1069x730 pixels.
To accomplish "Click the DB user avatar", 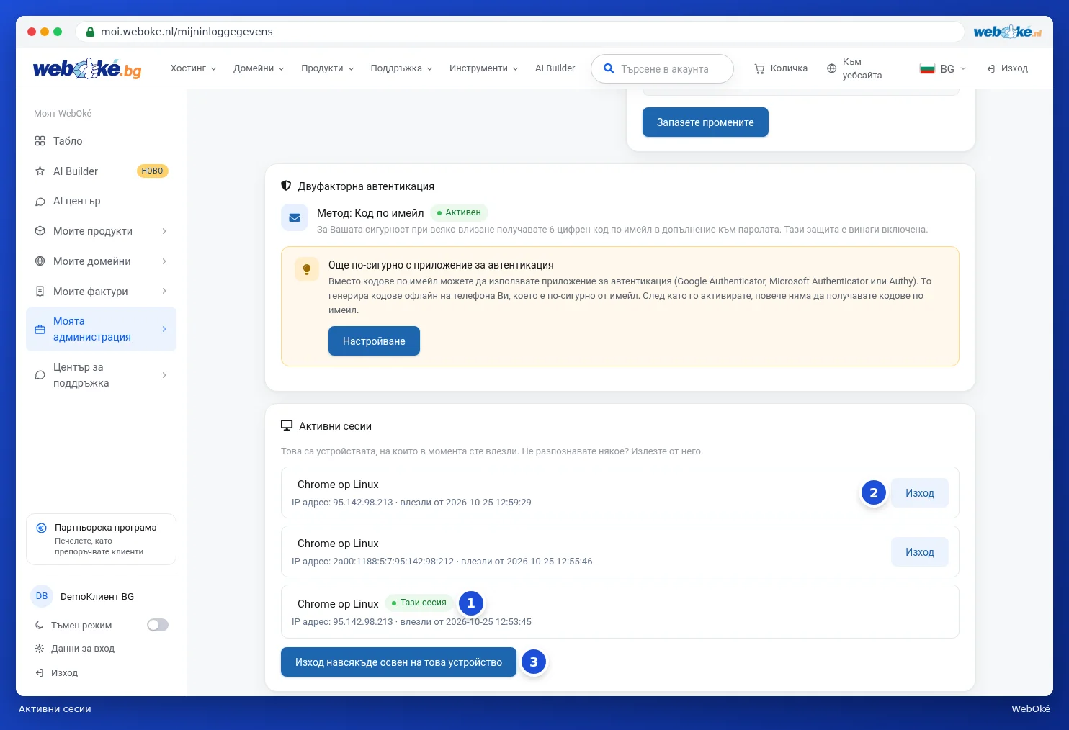I will [x=42, y=596].
